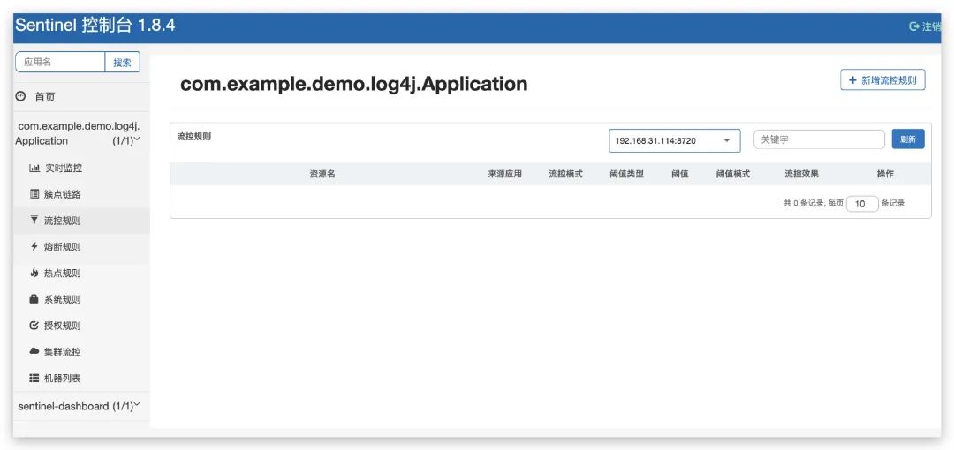Focus the 关键字 keyword filter field
This screenshot has height=450, width=954.
click(x=819, y=139)
